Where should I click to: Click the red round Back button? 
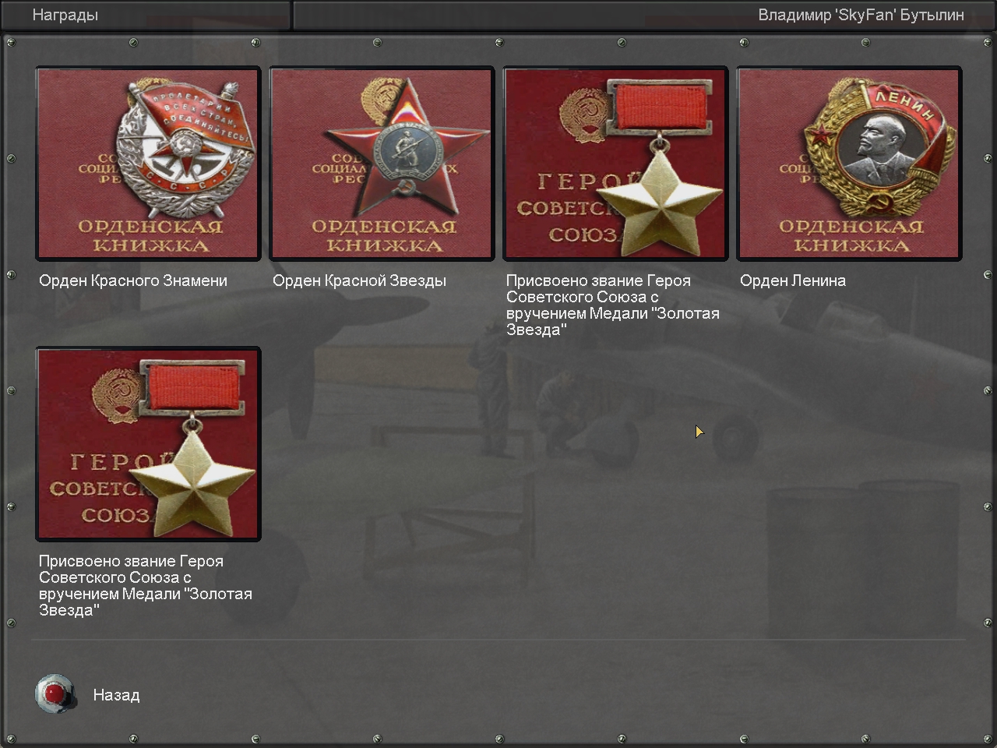55,693
